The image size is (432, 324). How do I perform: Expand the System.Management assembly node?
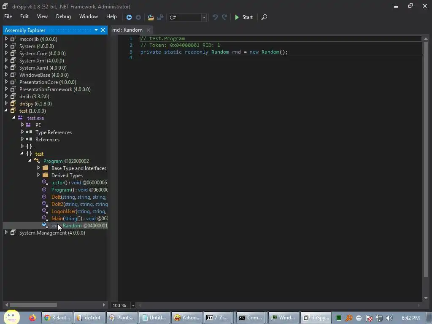point(6,232)
